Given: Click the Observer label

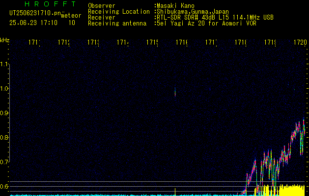Looking at the screenshot, I should (102, 6).
